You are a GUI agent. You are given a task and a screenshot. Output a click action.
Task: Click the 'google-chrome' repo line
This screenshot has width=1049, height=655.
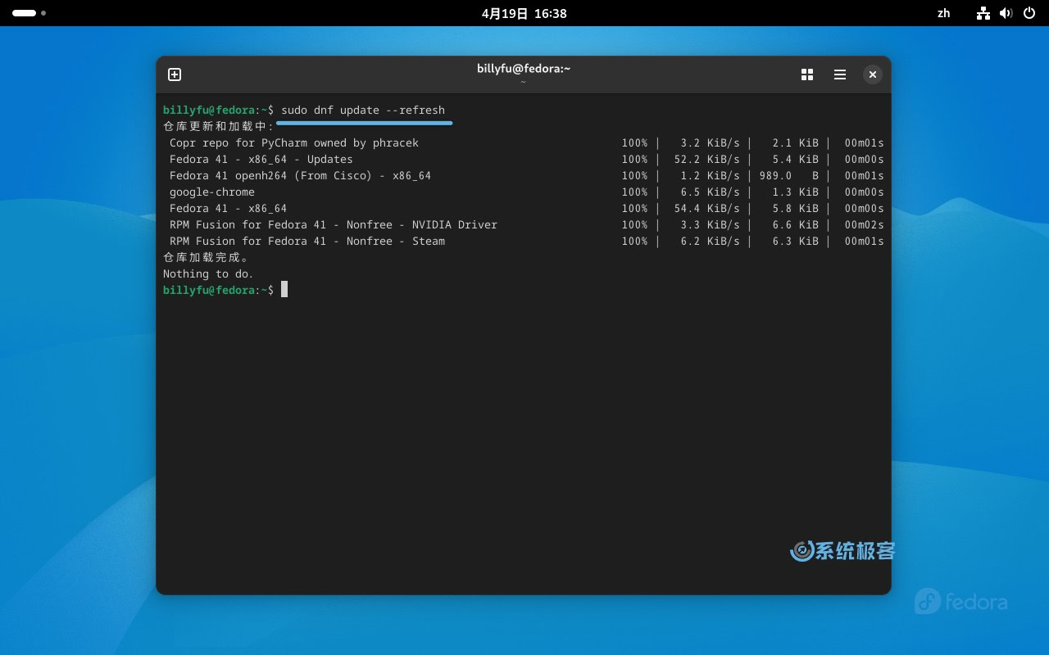point(212,192)
